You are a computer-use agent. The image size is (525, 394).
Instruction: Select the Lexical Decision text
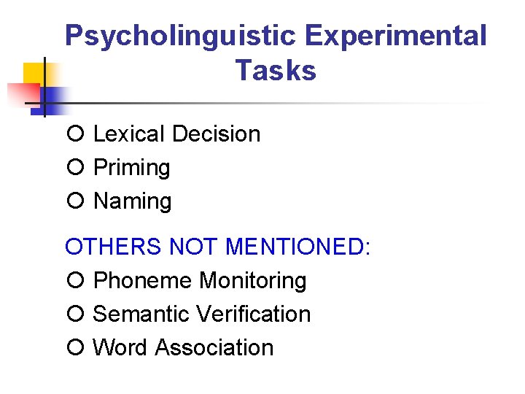point(176,134)
